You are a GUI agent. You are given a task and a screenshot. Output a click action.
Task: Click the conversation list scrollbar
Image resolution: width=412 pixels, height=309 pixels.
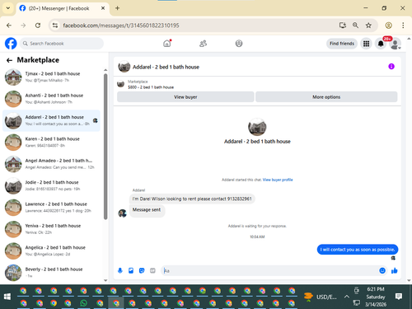tap(105, 147)
